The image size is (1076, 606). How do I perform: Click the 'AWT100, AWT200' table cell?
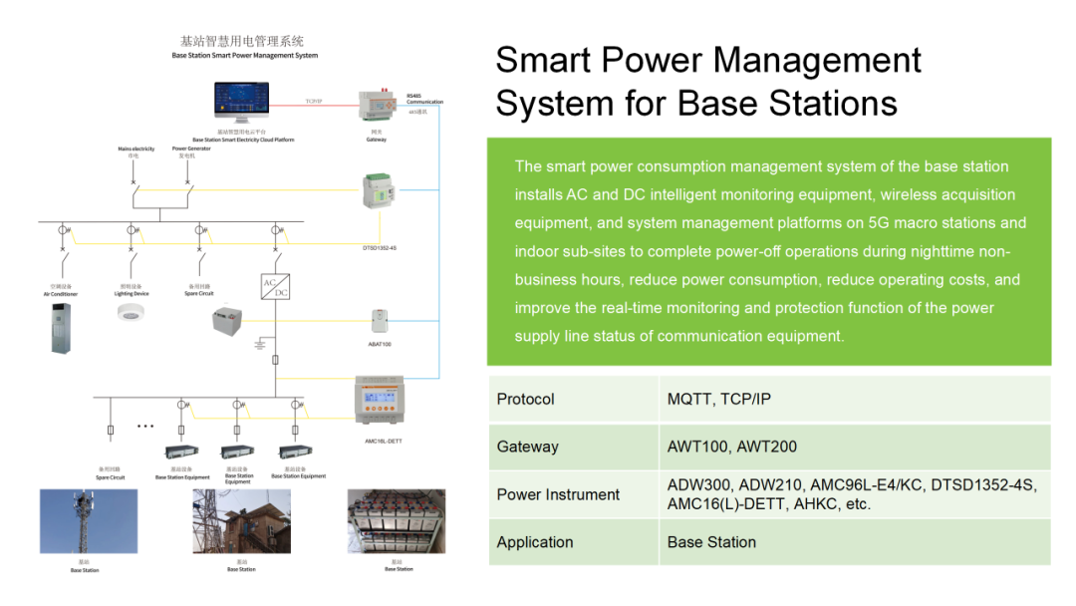pos(855,447)
